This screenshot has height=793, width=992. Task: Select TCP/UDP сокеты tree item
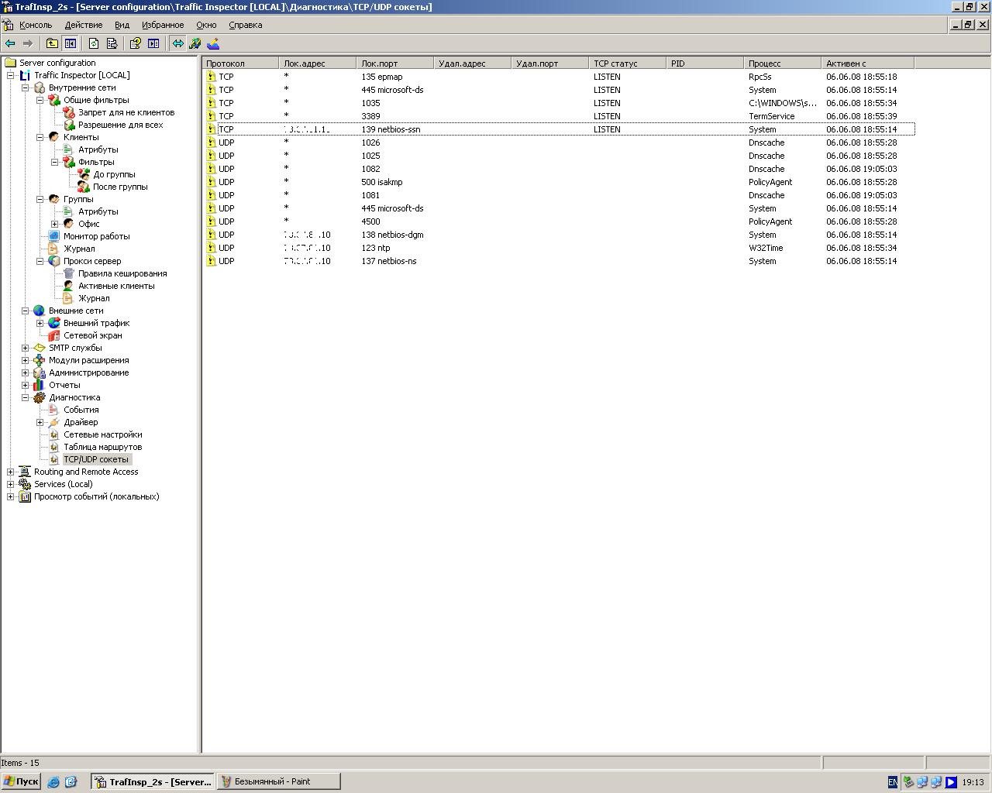(96, 459)
